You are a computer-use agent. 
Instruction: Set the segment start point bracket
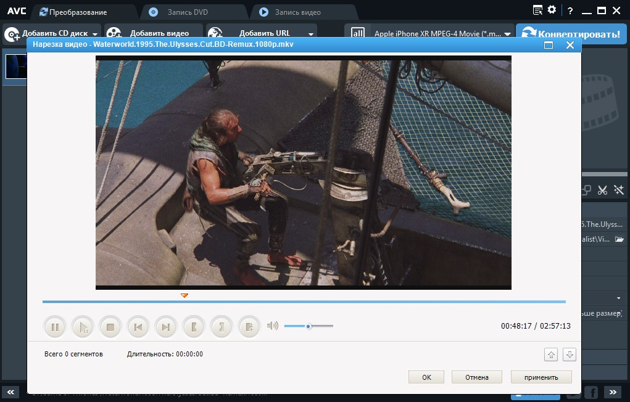(194, 327)
